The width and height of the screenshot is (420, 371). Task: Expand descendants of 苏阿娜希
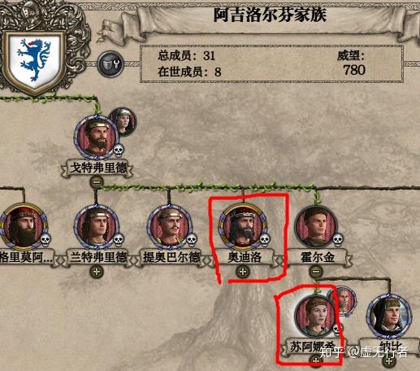pos(316,361)
